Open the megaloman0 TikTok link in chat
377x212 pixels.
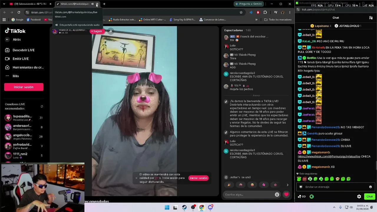329,157
